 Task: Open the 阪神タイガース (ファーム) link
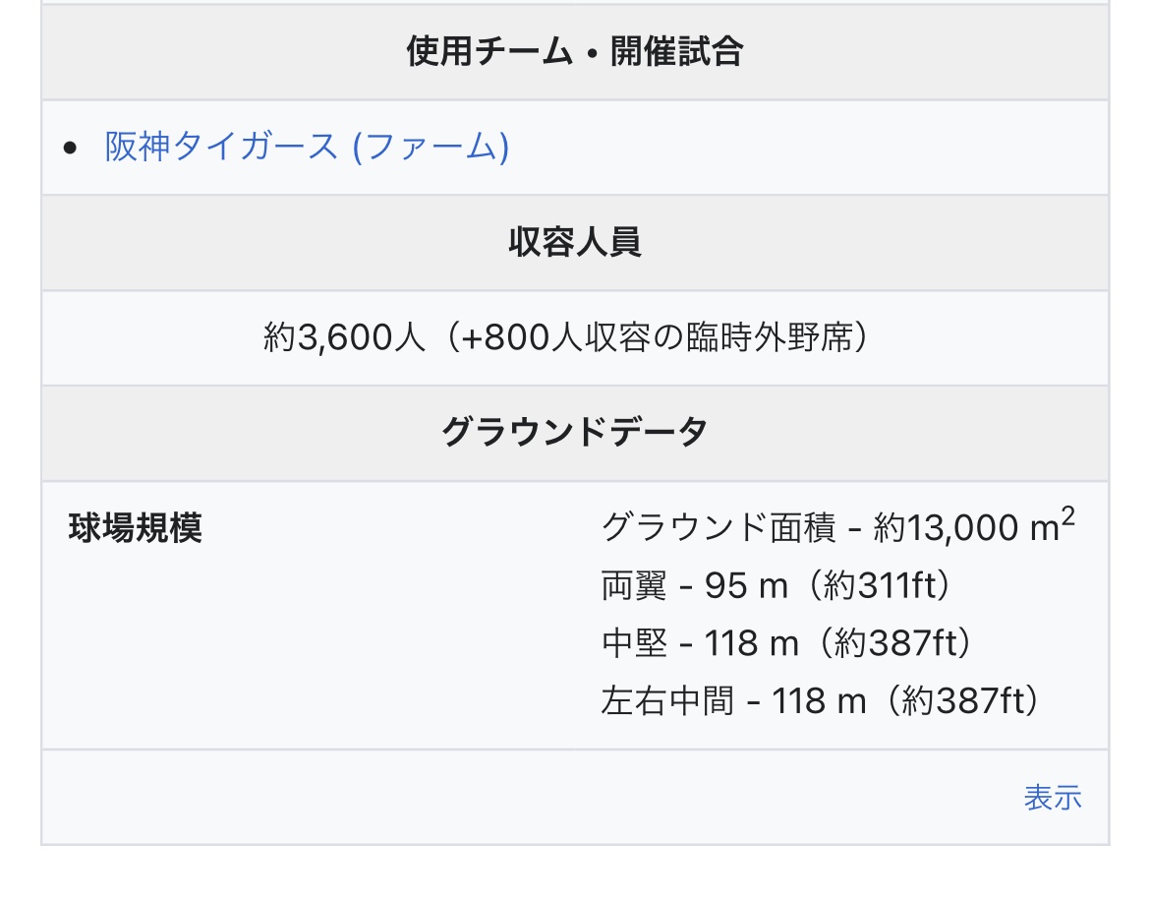tap(307, 148)
